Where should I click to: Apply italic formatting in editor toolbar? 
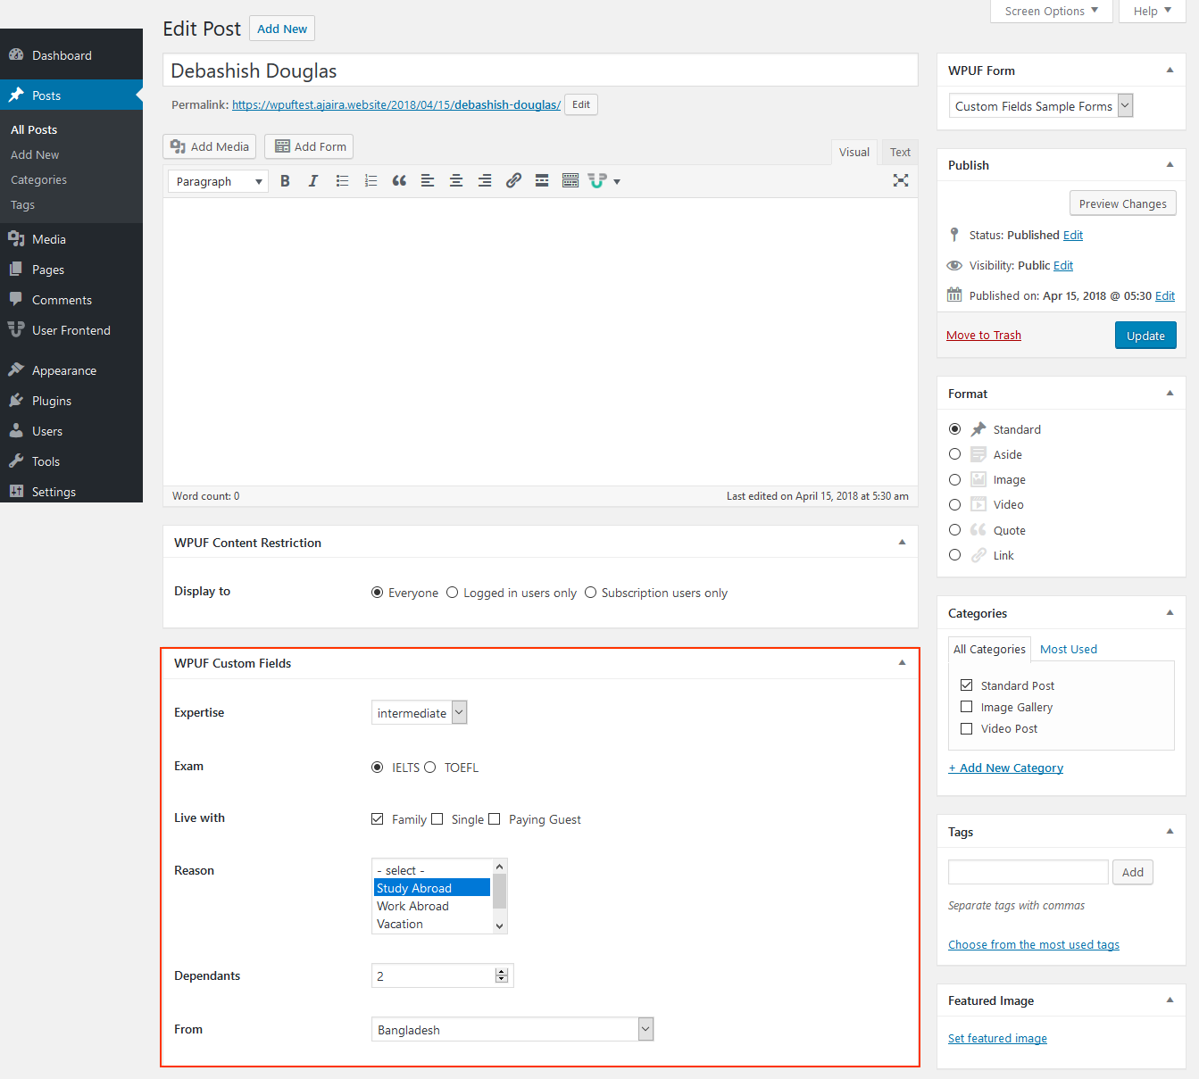click(x=313, y=181)
